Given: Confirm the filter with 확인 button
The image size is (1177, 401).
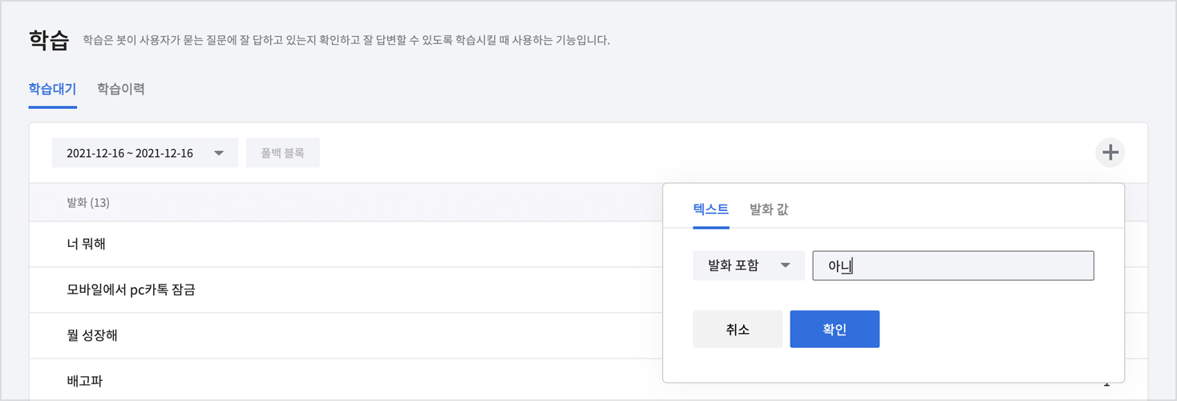Looking at the screenshot, I should click(834, 329).
